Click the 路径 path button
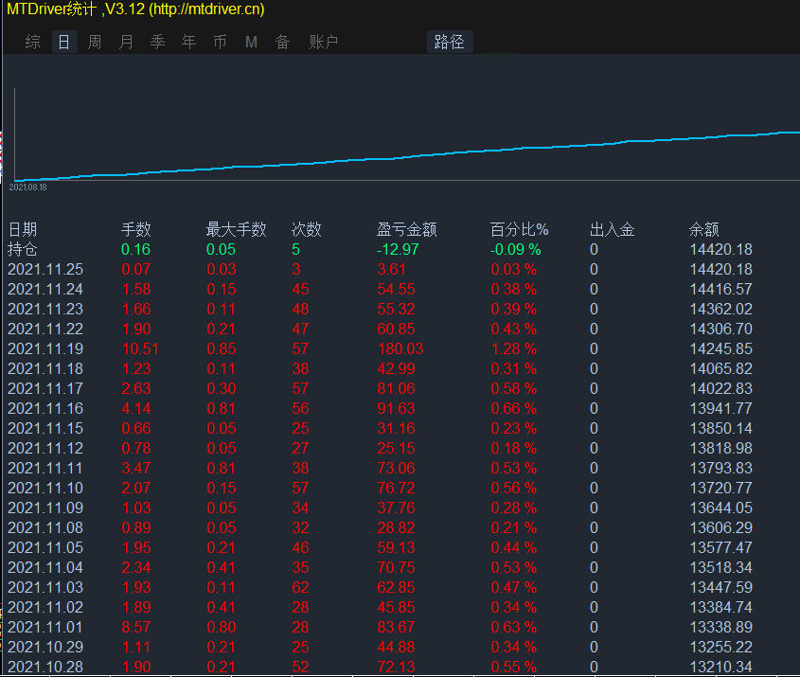 point(450,42)
